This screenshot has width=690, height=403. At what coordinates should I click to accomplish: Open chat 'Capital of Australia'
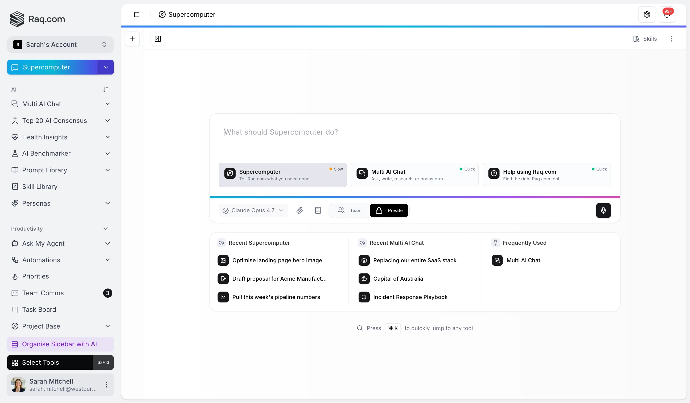(398, 279)
